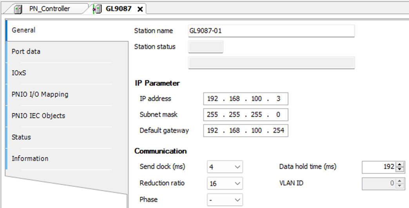This screenshot has height=208, width=409.
Task: Decrease Data hold time with down arrow
Action: [400, 169]
